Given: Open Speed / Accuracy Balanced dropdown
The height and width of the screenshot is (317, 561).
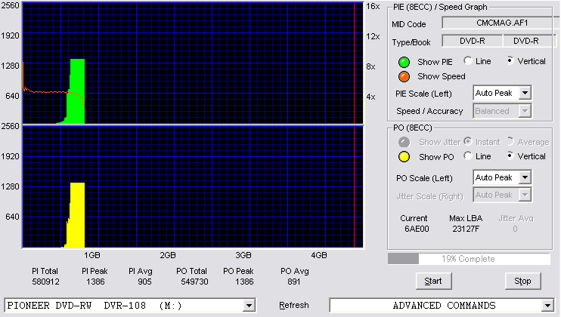Looking at the screenshot, I should [x=525, y=111].
